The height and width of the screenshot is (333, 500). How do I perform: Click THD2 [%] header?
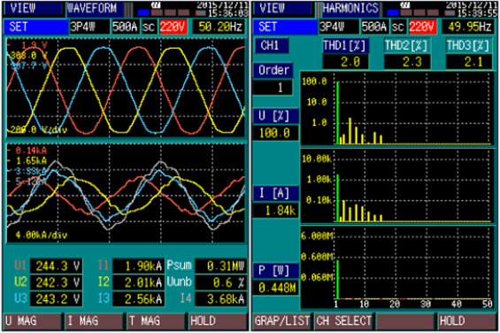407,46
